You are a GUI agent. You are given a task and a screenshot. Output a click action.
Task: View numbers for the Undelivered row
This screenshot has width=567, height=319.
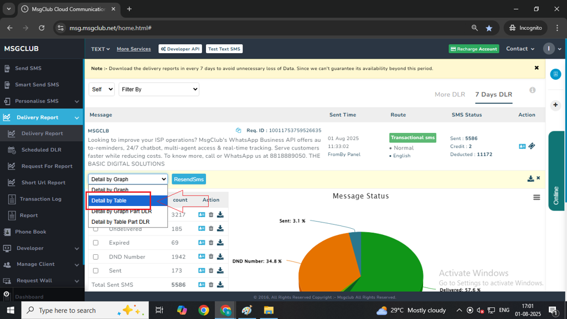click(x=202, y=229)
